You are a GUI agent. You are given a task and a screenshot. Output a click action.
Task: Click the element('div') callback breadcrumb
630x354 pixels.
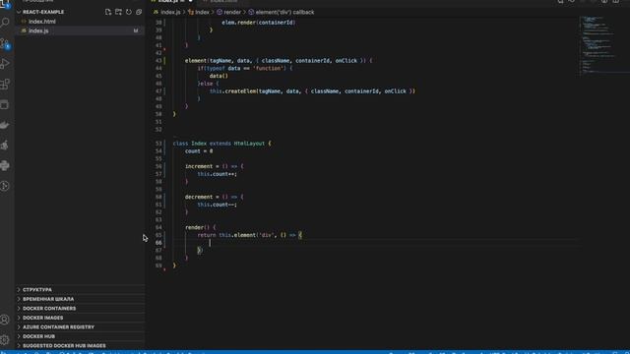click(284, 12)
